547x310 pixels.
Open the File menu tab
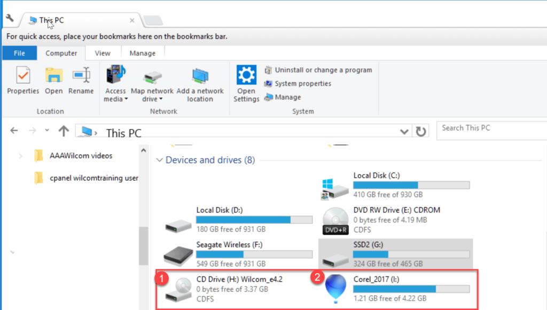point(19,53)
